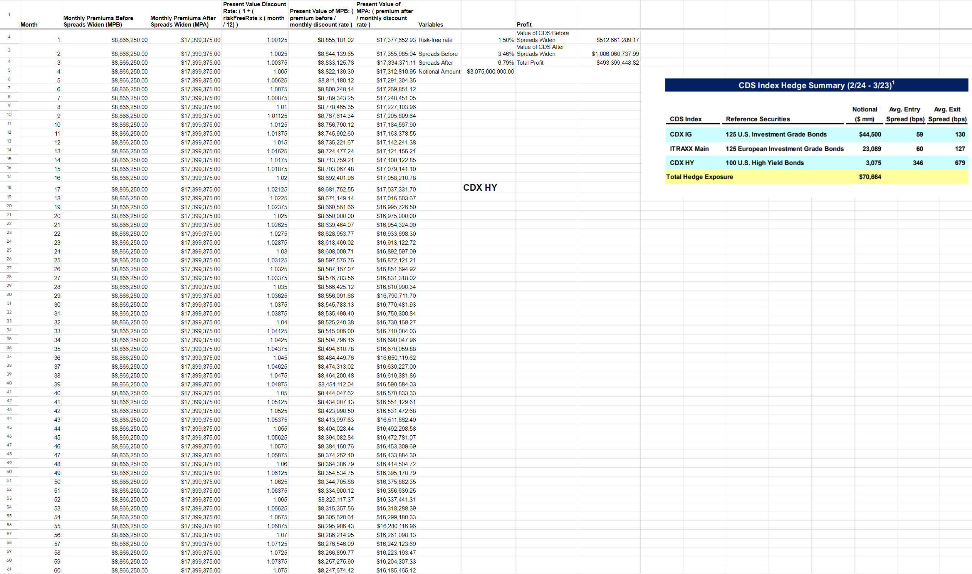Click 'Value of CDS After Spreads Widen' label
972x574 pixels.
click(546, 51)
